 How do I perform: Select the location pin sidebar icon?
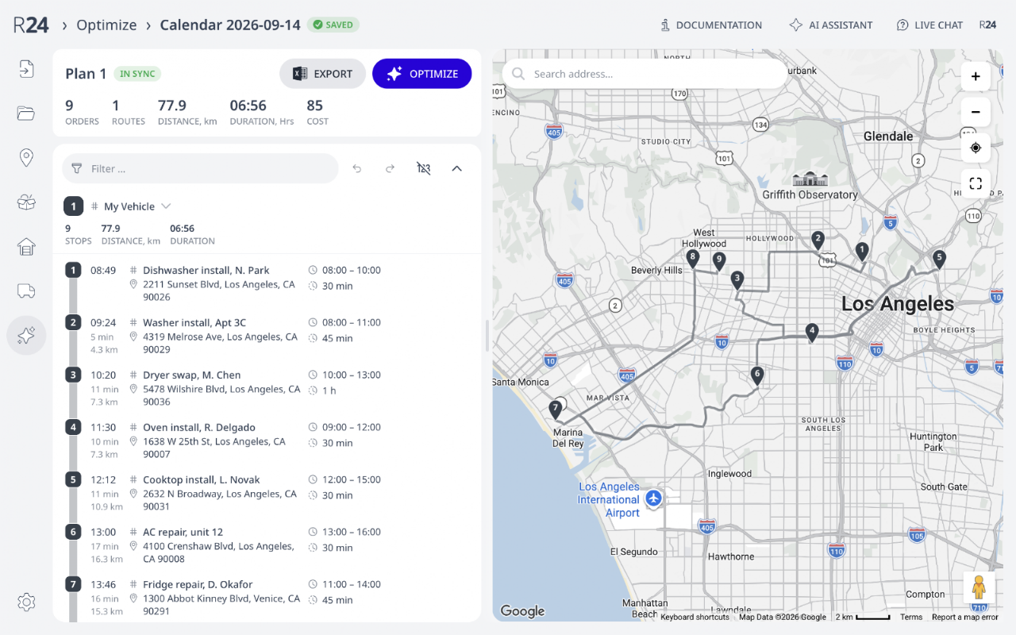tap(26, 158)
